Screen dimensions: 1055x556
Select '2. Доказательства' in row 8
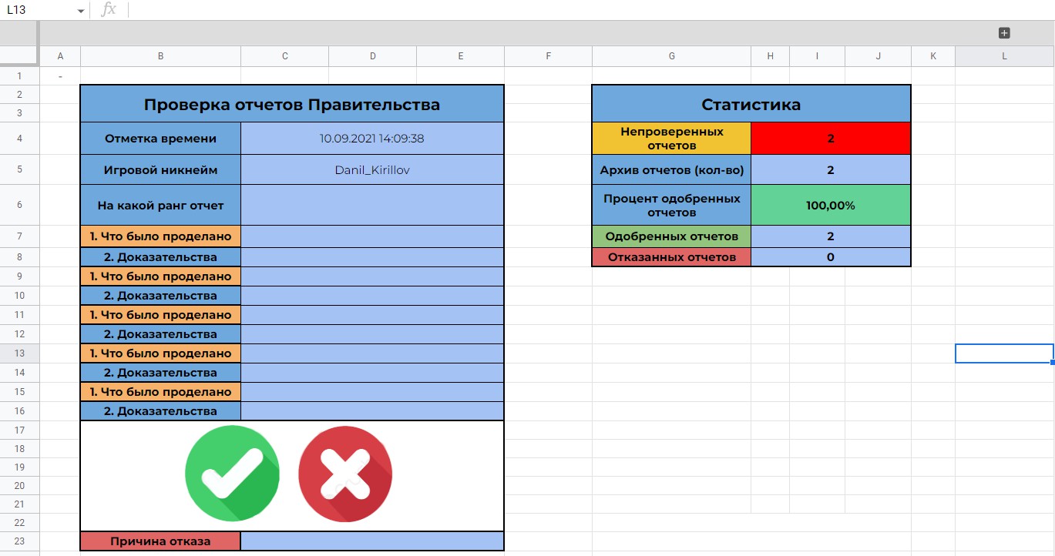tap(160, 257)
